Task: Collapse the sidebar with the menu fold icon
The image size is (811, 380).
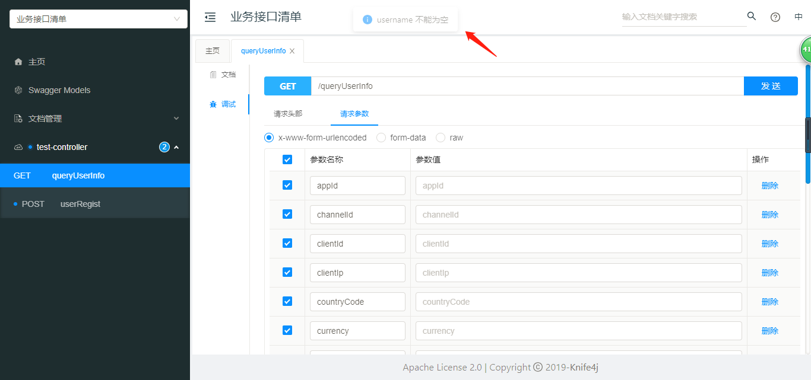Action: (x=210, y=17)
